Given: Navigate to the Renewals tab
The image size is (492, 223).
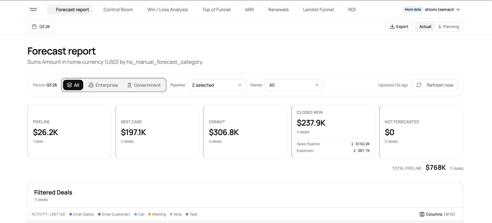Looking at the screenshot, I should click(x=278, y=9).
